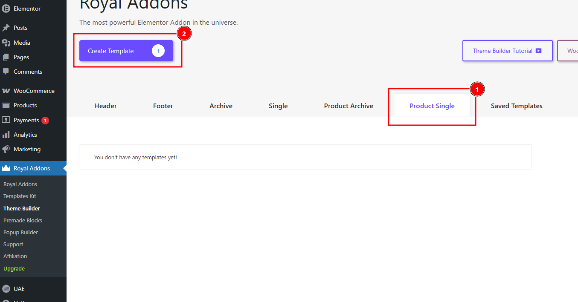The width and height of the screenshot is (578, 302).
Task: Click the Payments notification badge
Action: click(x=45, y=121)
